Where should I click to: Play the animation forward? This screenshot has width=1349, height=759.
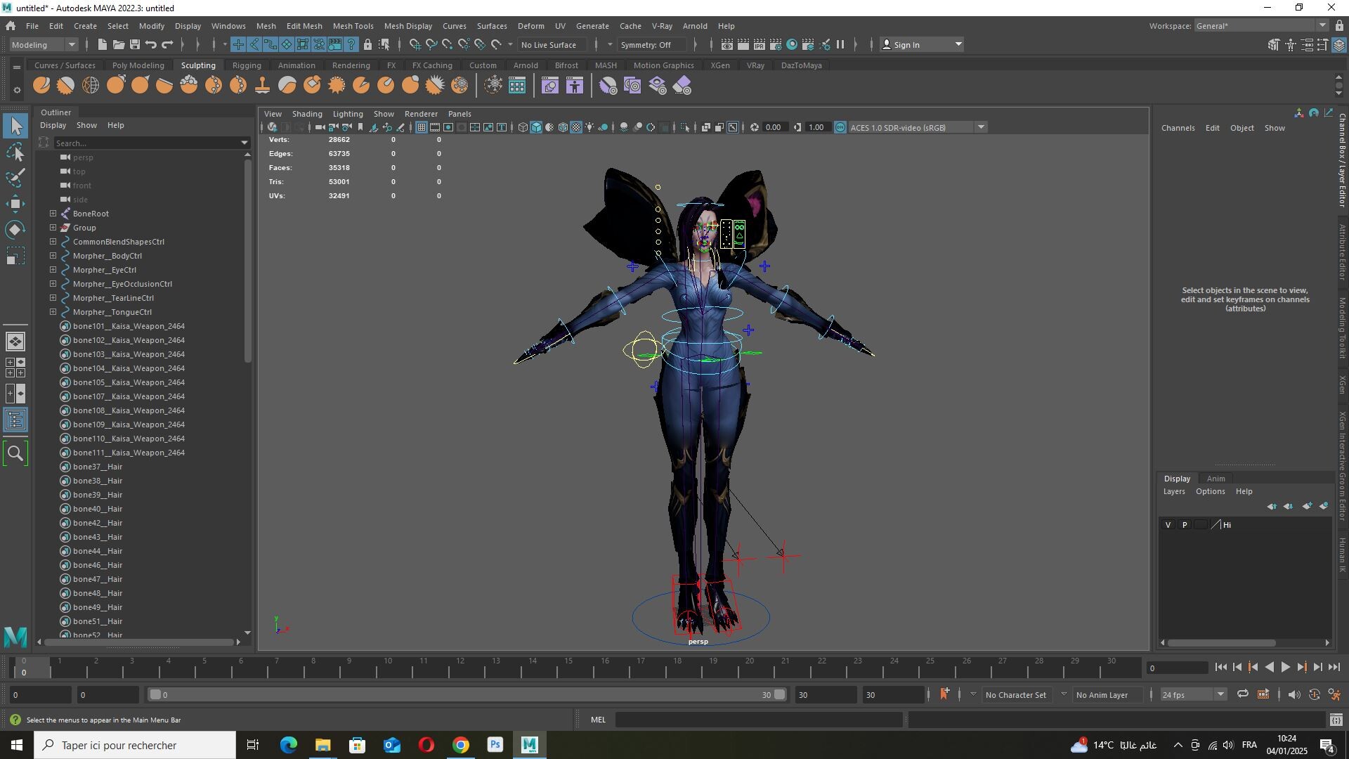tap(1286, 668)
